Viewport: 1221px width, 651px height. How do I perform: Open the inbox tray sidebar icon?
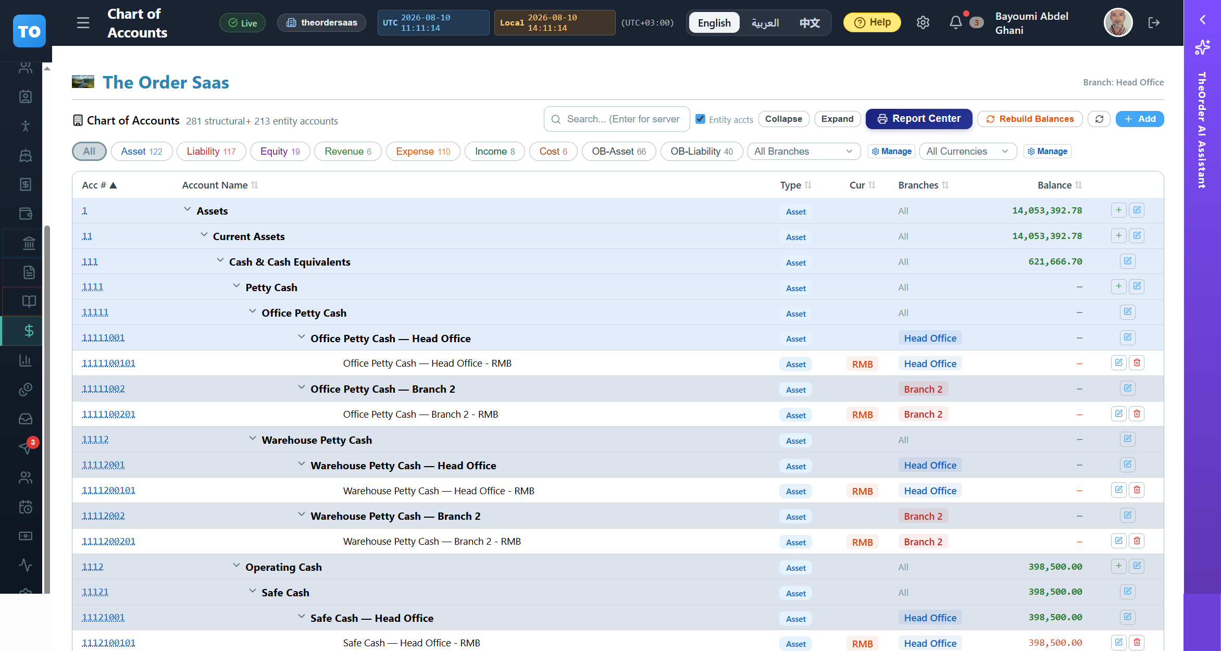pos(26,419)
